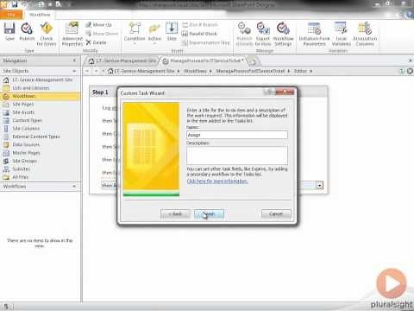Collapse the Site Objects section
The image size is (414, 311).
pyautogui.click(x=74, y=71)
